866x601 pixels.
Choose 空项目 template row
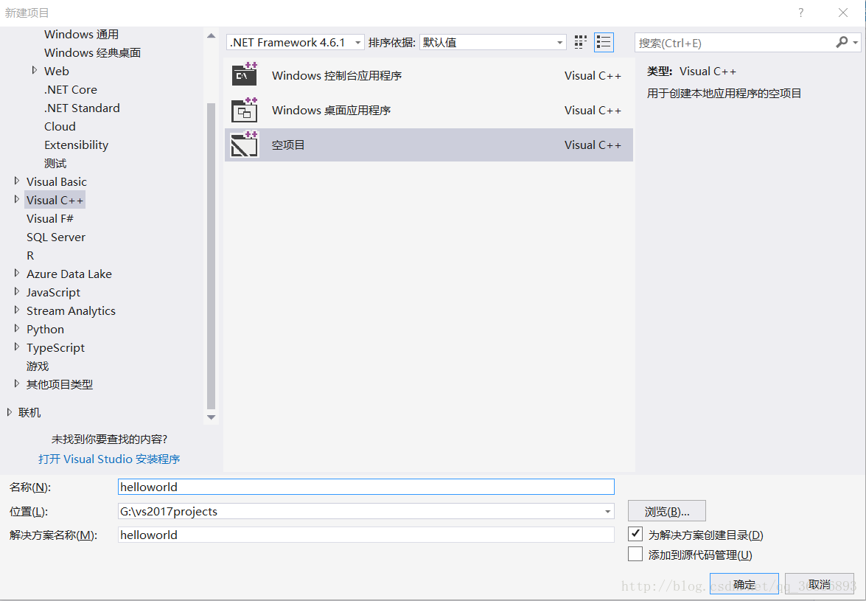tap(429, 145)
